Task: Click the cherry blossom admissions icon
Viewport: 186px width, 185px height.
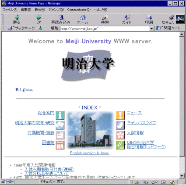Action: coord(120,135)
